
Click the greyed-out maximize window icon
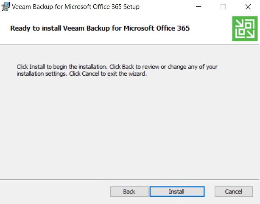pos(223,7)
